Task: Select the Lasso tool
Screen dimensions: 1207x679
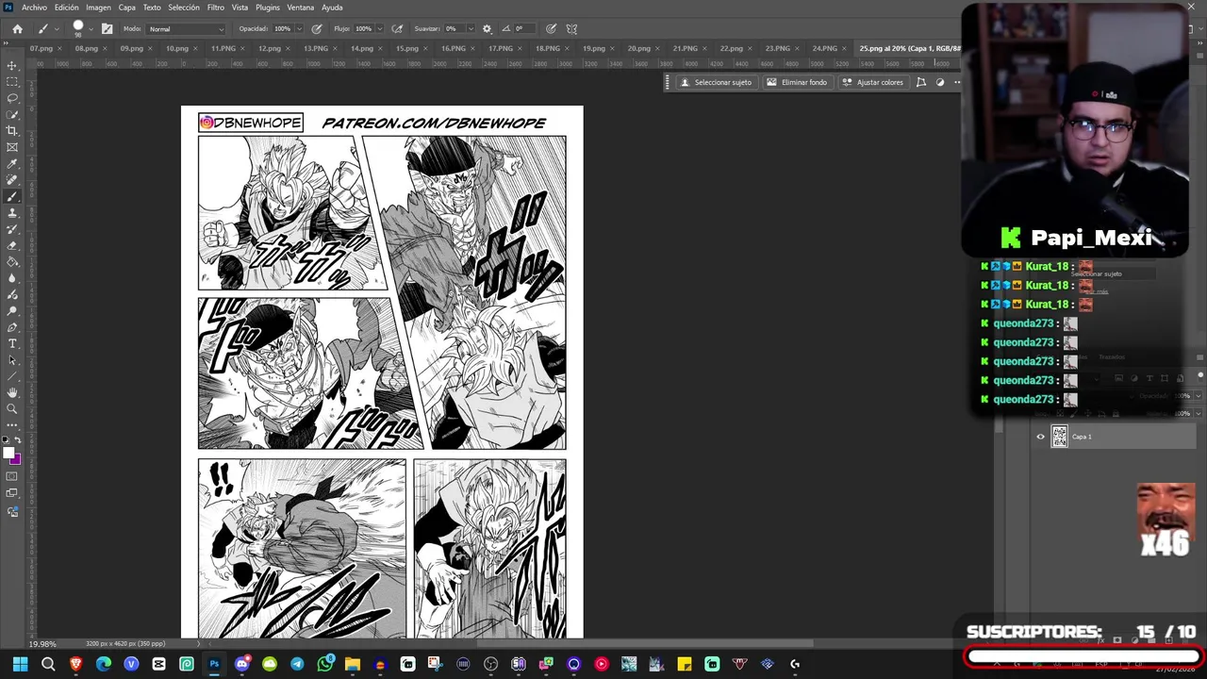Action: click(x=12, y=98)
